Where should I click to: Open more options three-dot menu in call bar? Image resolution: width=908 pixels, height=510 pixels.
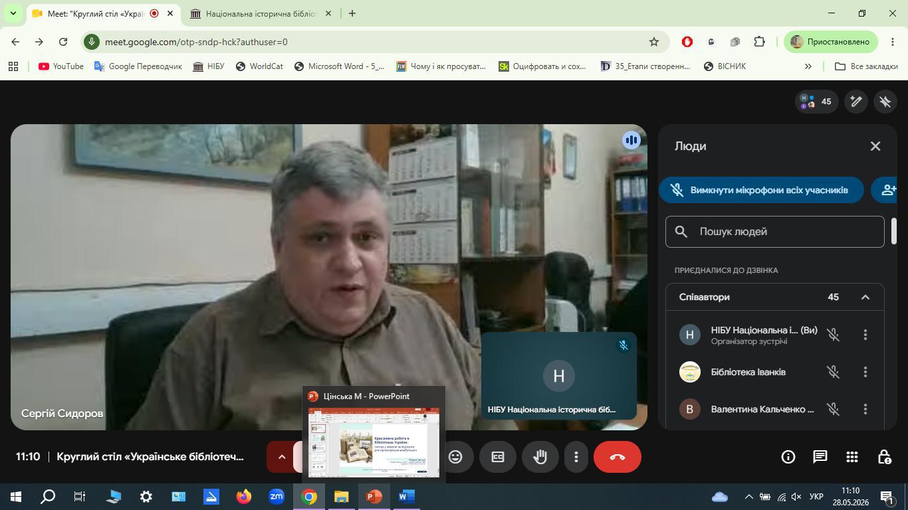click(576, 457)
